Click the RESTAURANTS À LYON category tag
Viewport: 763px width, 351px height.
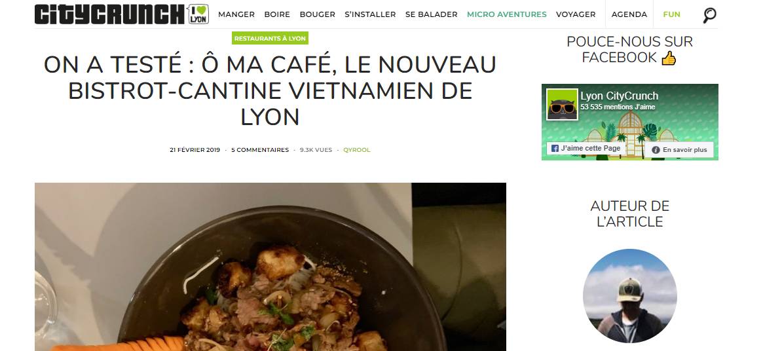[x=270, y=39]
